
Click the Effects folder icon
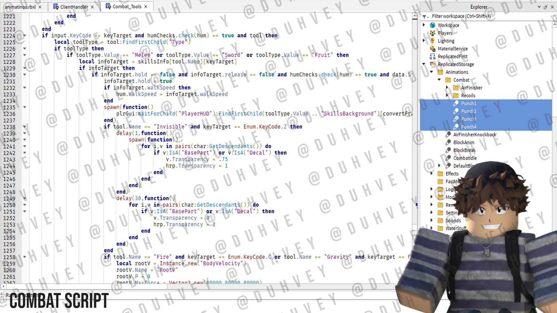[440, 174]
